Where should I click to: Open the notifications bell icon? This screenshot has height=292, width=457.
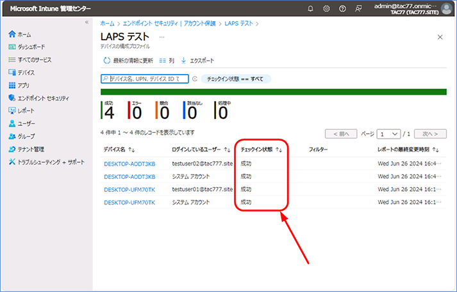310,9
